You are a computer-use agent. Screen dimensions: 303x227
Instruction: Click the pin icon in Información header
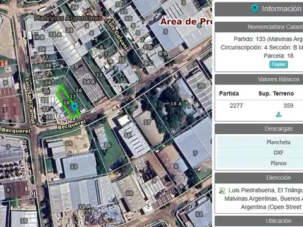point(255,9)
